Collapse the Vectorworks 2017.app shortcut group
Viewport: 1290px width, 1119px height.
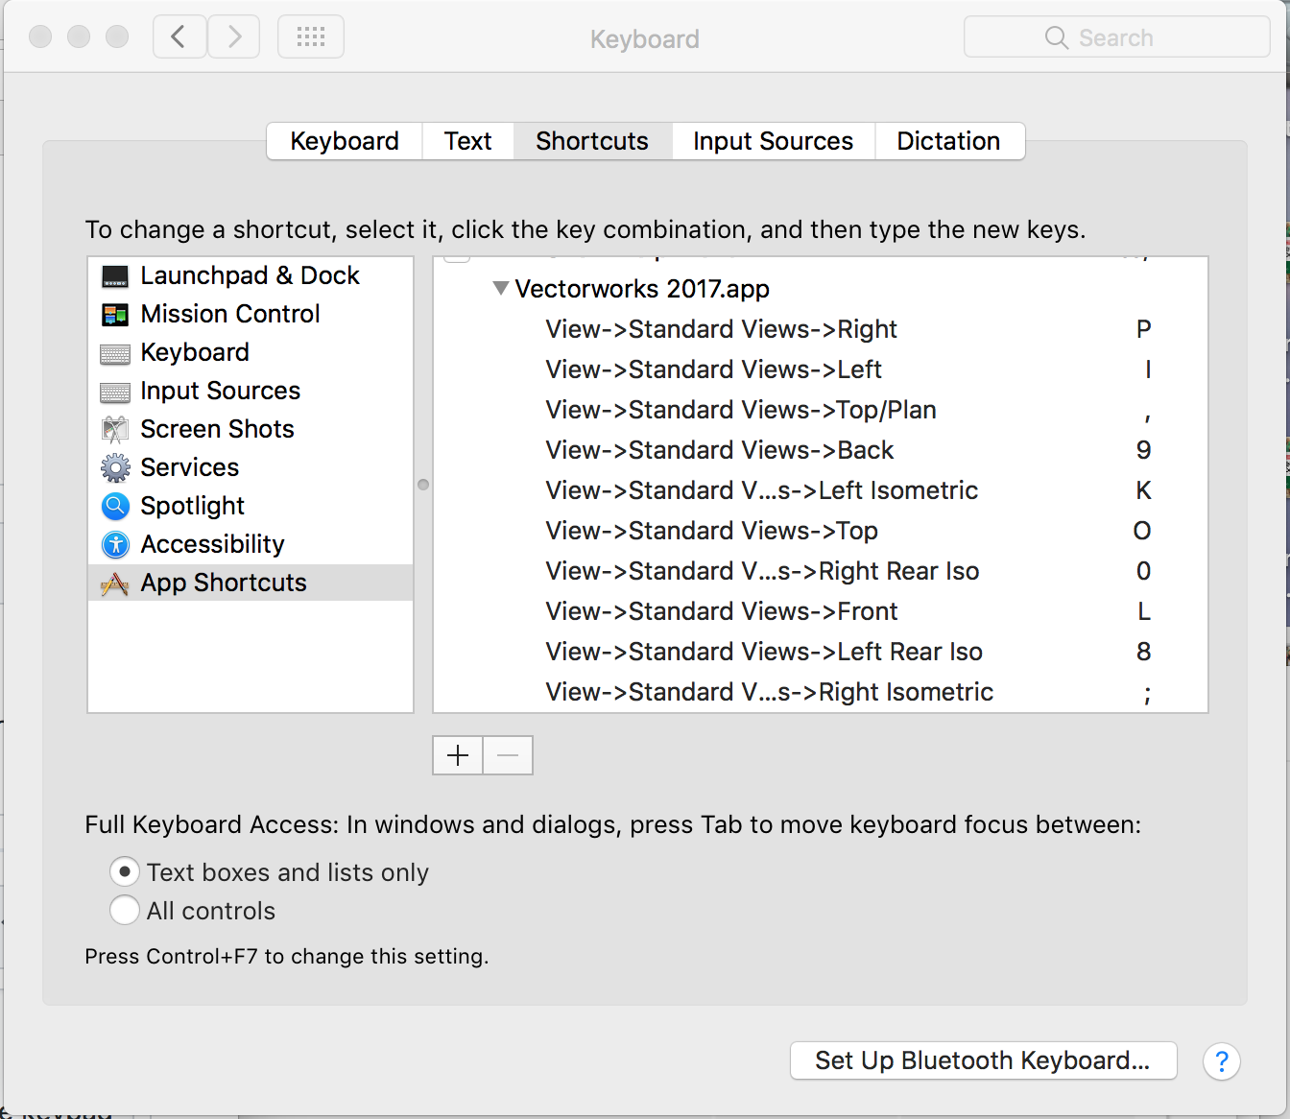(x=500, y=288)
